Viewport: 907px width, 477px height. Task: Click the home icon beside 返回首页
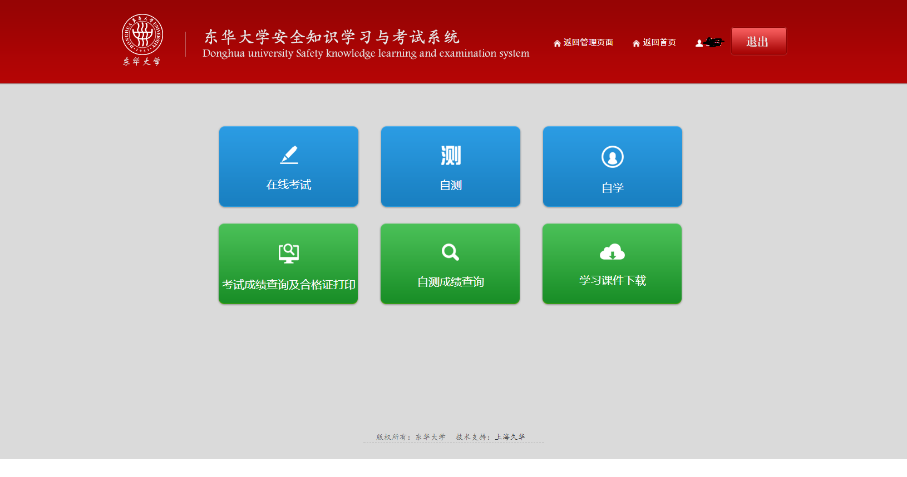[x=636, y=43]
